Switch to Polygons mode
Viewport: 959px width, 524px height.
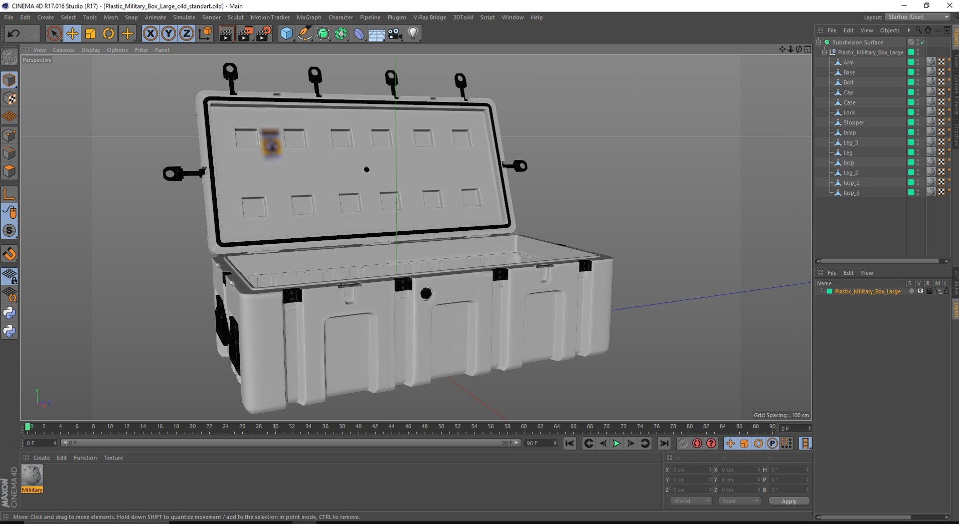coord(9,171)
